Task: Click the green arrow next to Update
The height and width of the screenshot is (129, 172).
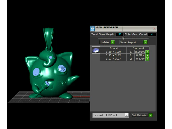Action: click(113, 42)
